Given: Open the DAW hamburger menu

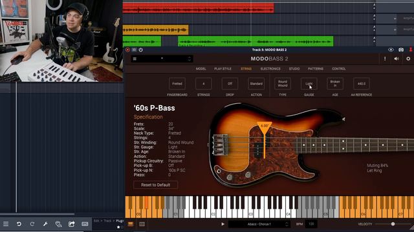Looking at the screenshot, I should 6,224.
